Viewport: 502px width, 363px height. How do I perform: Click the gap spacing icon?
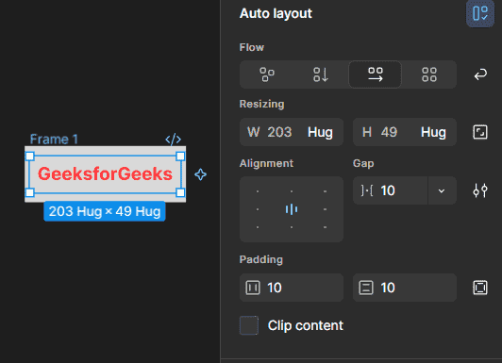(x=367, y=190)
